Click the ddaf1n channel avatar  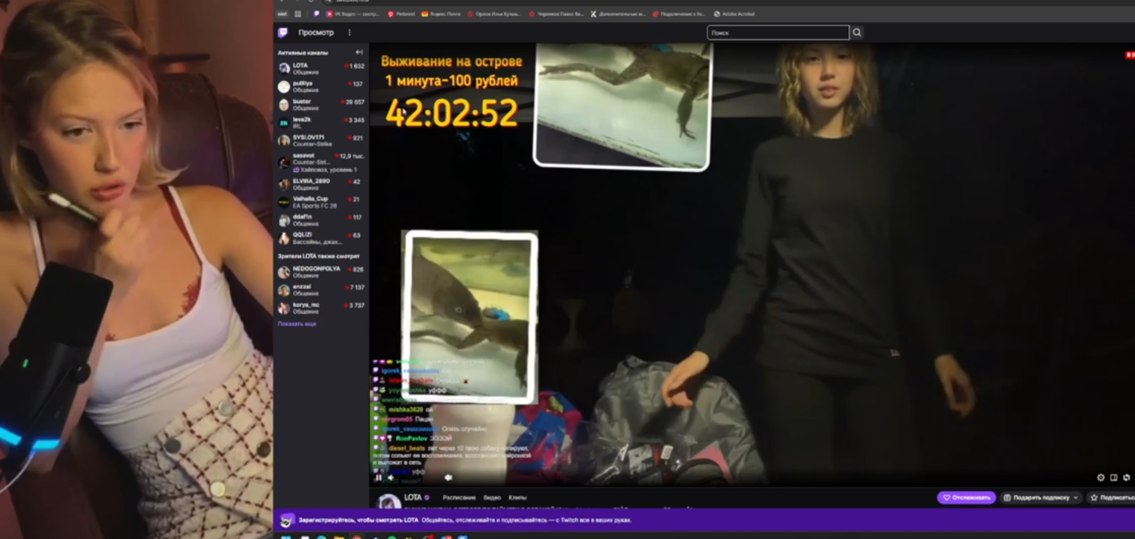tap(284, 220)
